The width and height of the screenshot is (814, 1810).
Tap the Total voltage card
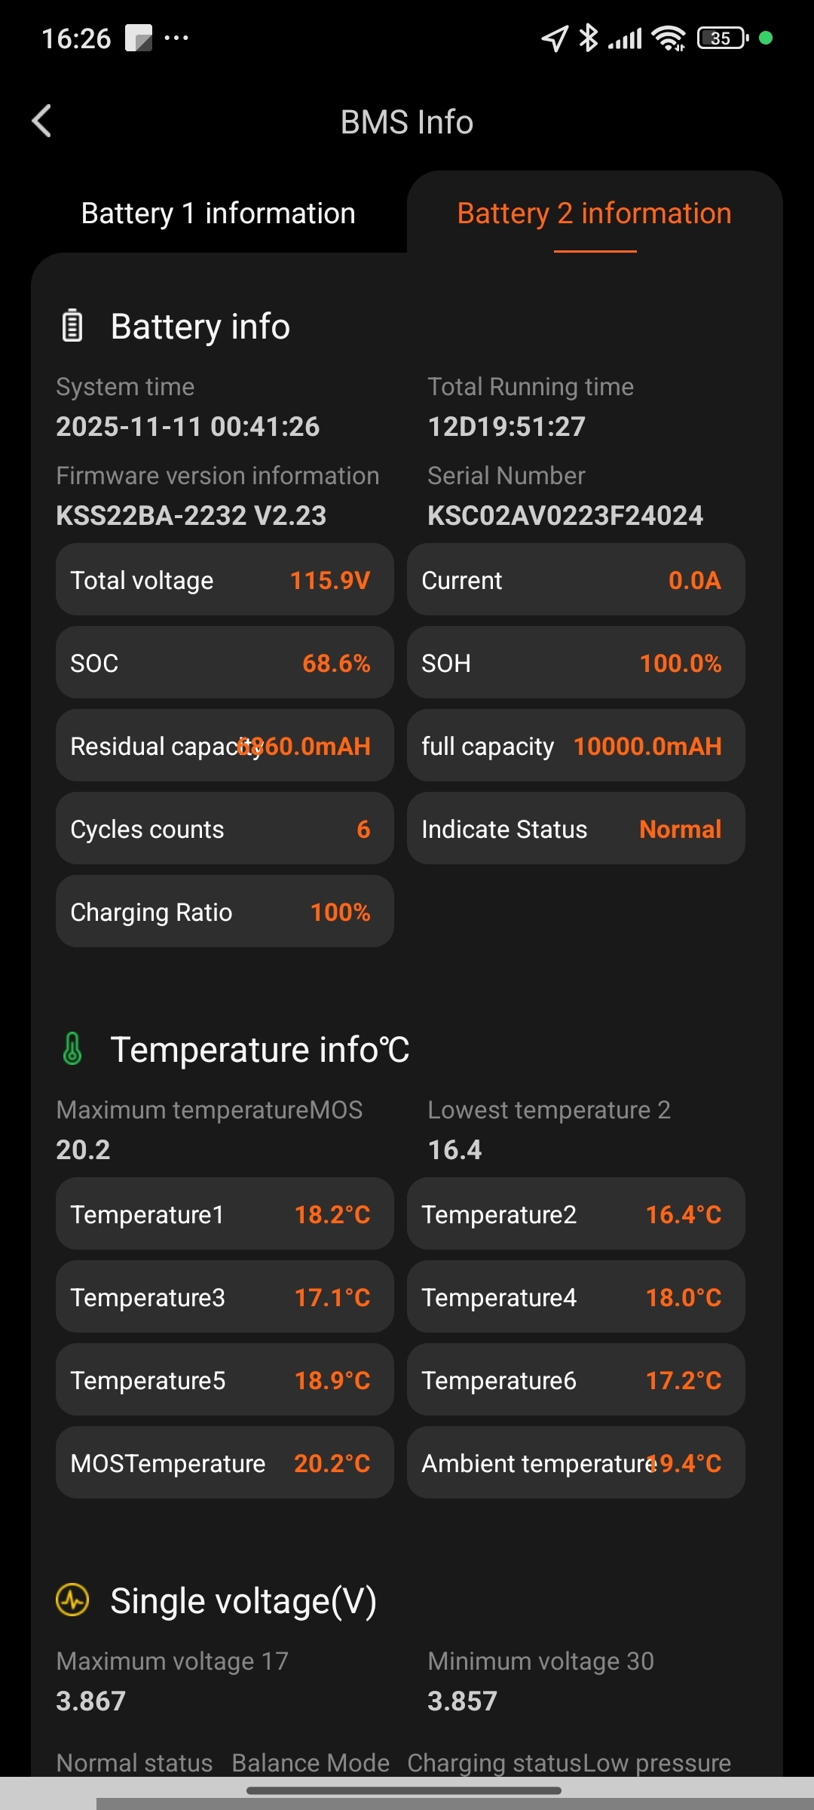click(x=225, y=580)
